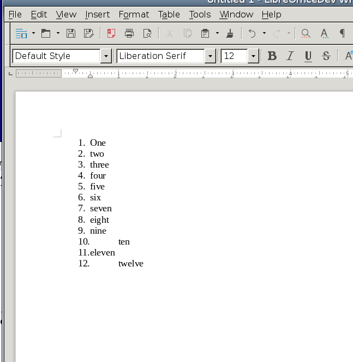Toggle Print Preview icon

click(147, 33)
